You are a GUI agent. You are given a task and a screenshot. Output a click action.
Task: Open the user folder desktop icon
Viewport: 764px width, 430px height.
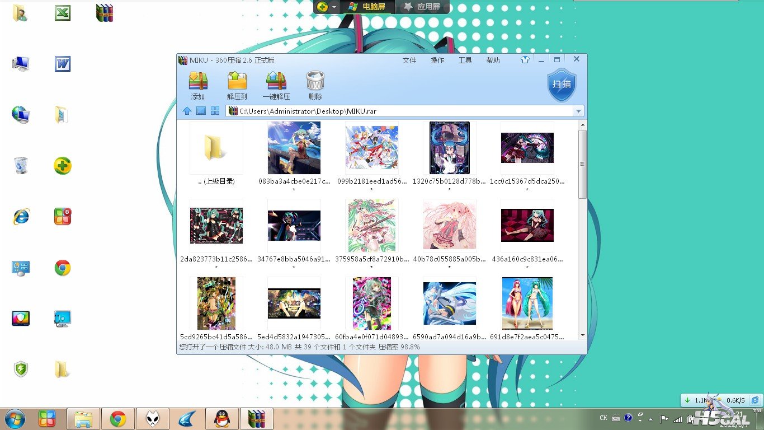click(20, 13)
